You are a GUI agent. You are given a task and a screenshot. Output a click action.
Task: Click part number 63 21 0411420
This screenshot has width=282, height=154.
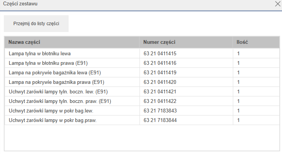click(160, 82)
